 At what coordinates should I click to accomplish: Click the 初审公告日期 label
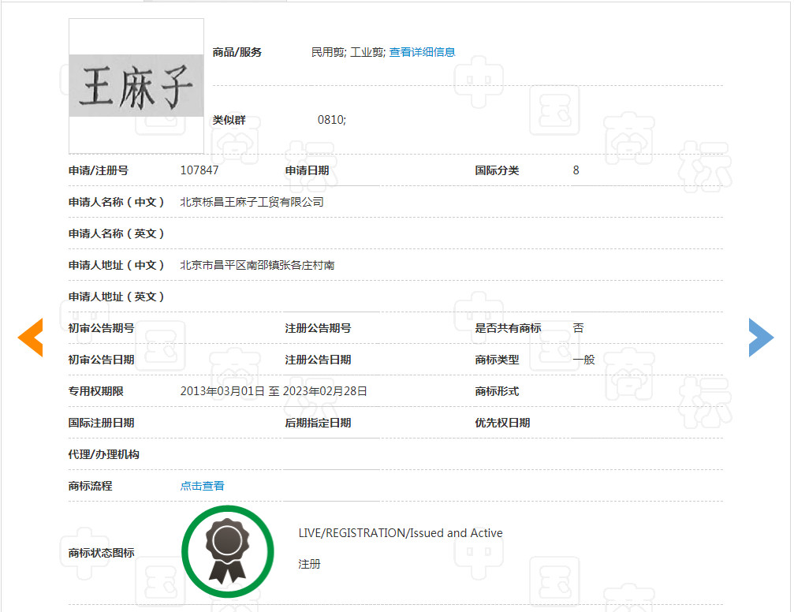click(101, 360)
